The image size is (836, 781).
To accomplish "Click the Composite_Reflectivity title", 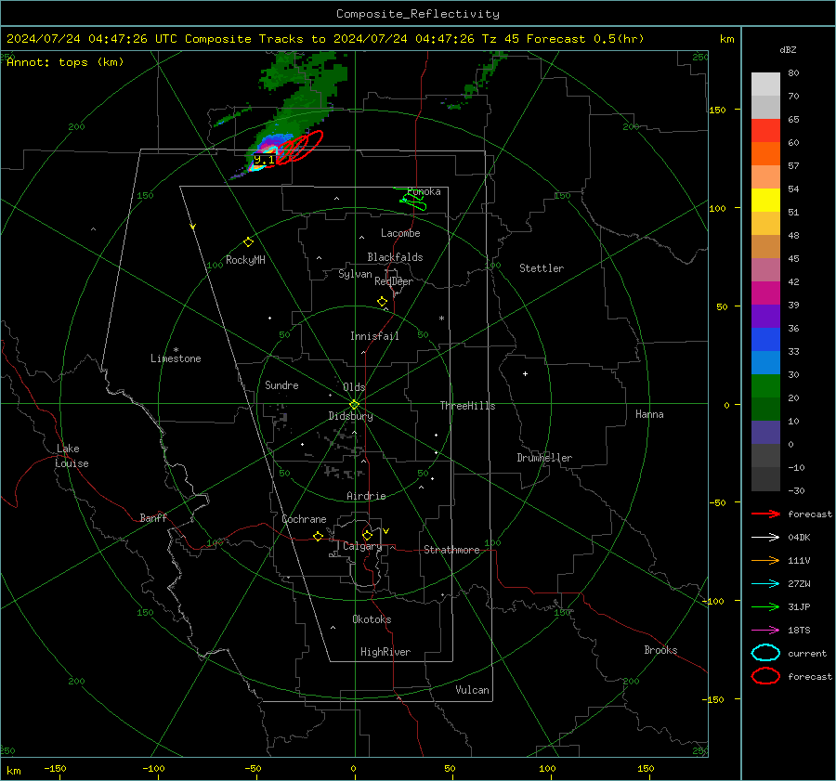I will [x=418, y=14].
